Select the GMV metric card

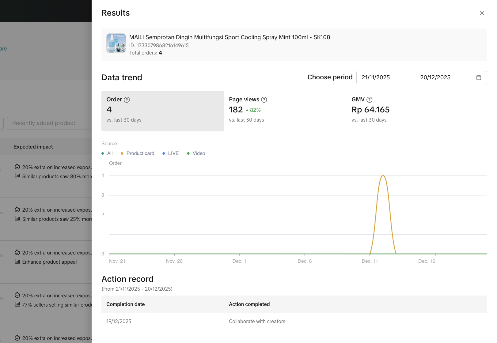[x=408, y=111]
